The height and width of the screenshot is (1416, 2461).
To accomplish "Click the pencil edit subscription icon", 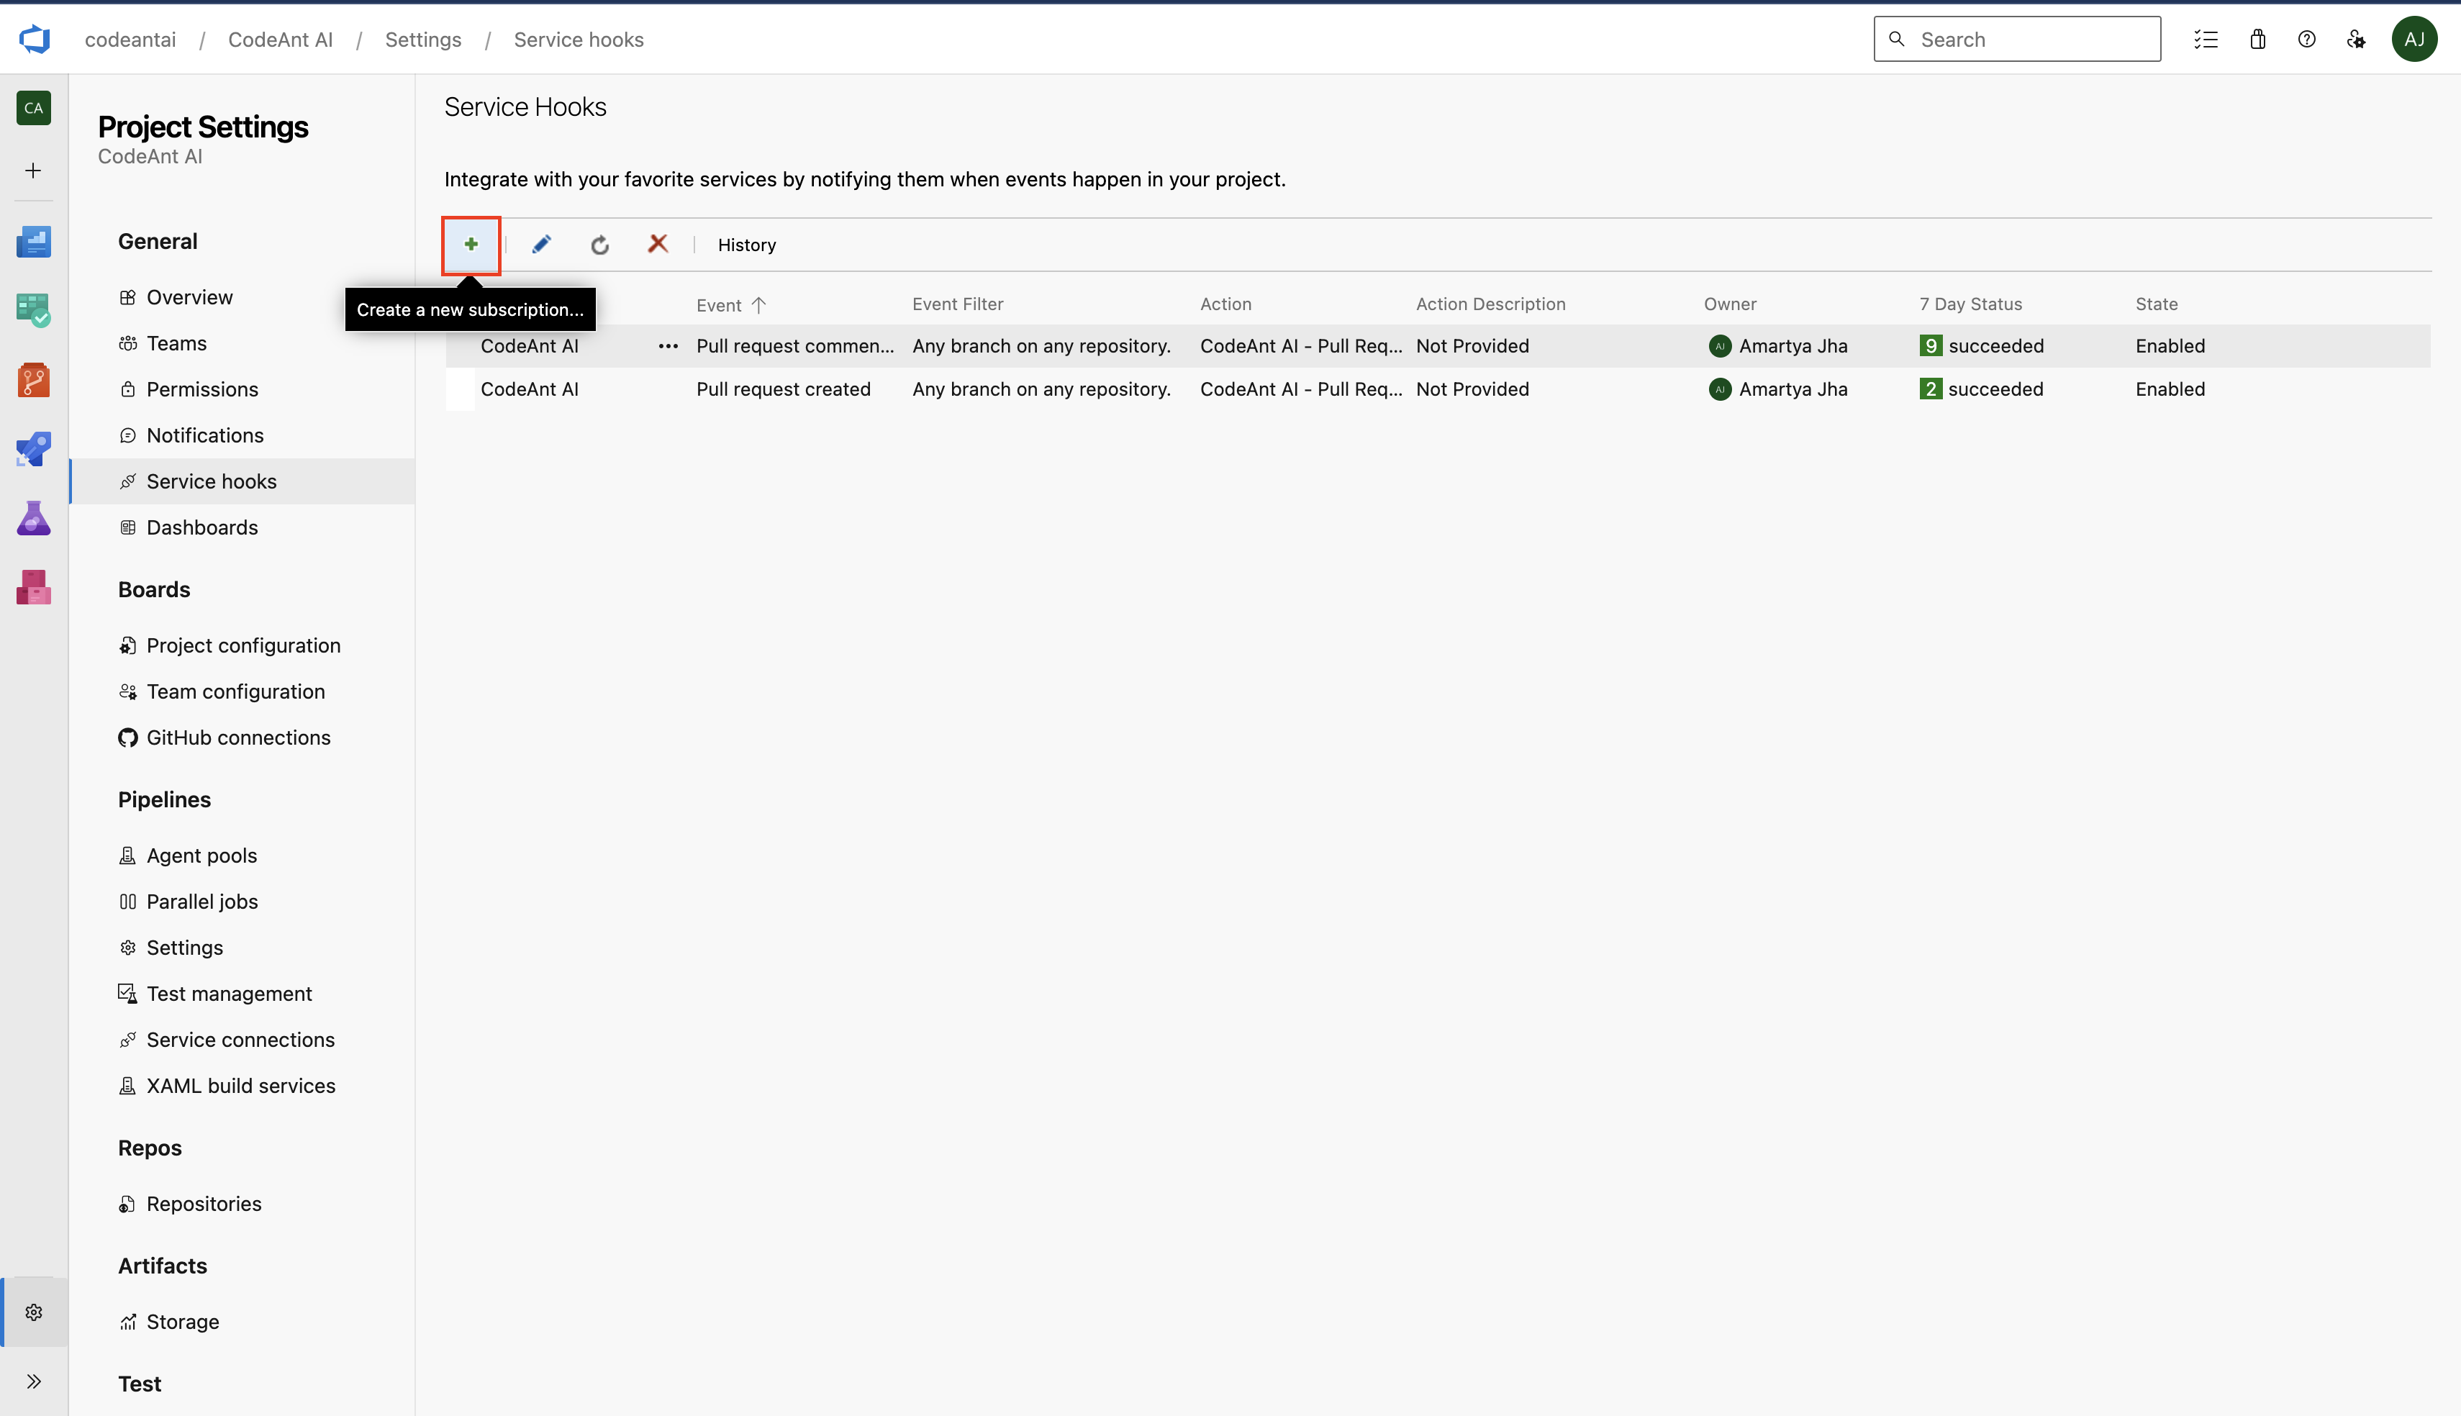I will click(542, 244).
